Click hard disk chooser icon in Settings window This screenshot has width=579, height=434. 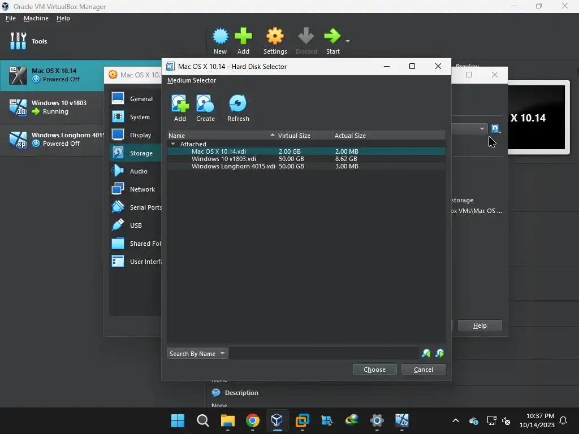(x=495, y=128)
